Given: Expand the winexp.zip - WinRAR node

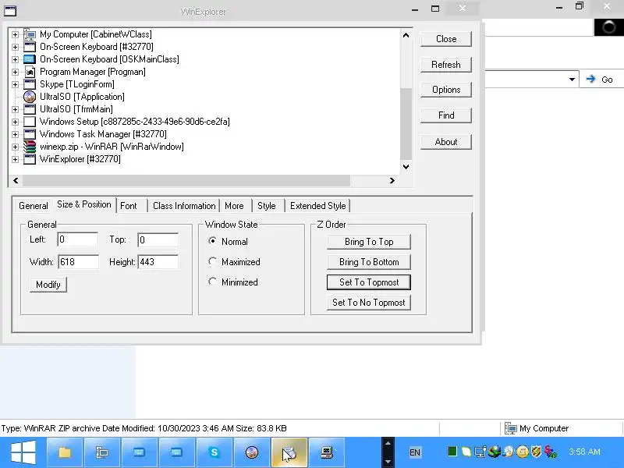Looking at the screenshot, I should tap(15, 147).
